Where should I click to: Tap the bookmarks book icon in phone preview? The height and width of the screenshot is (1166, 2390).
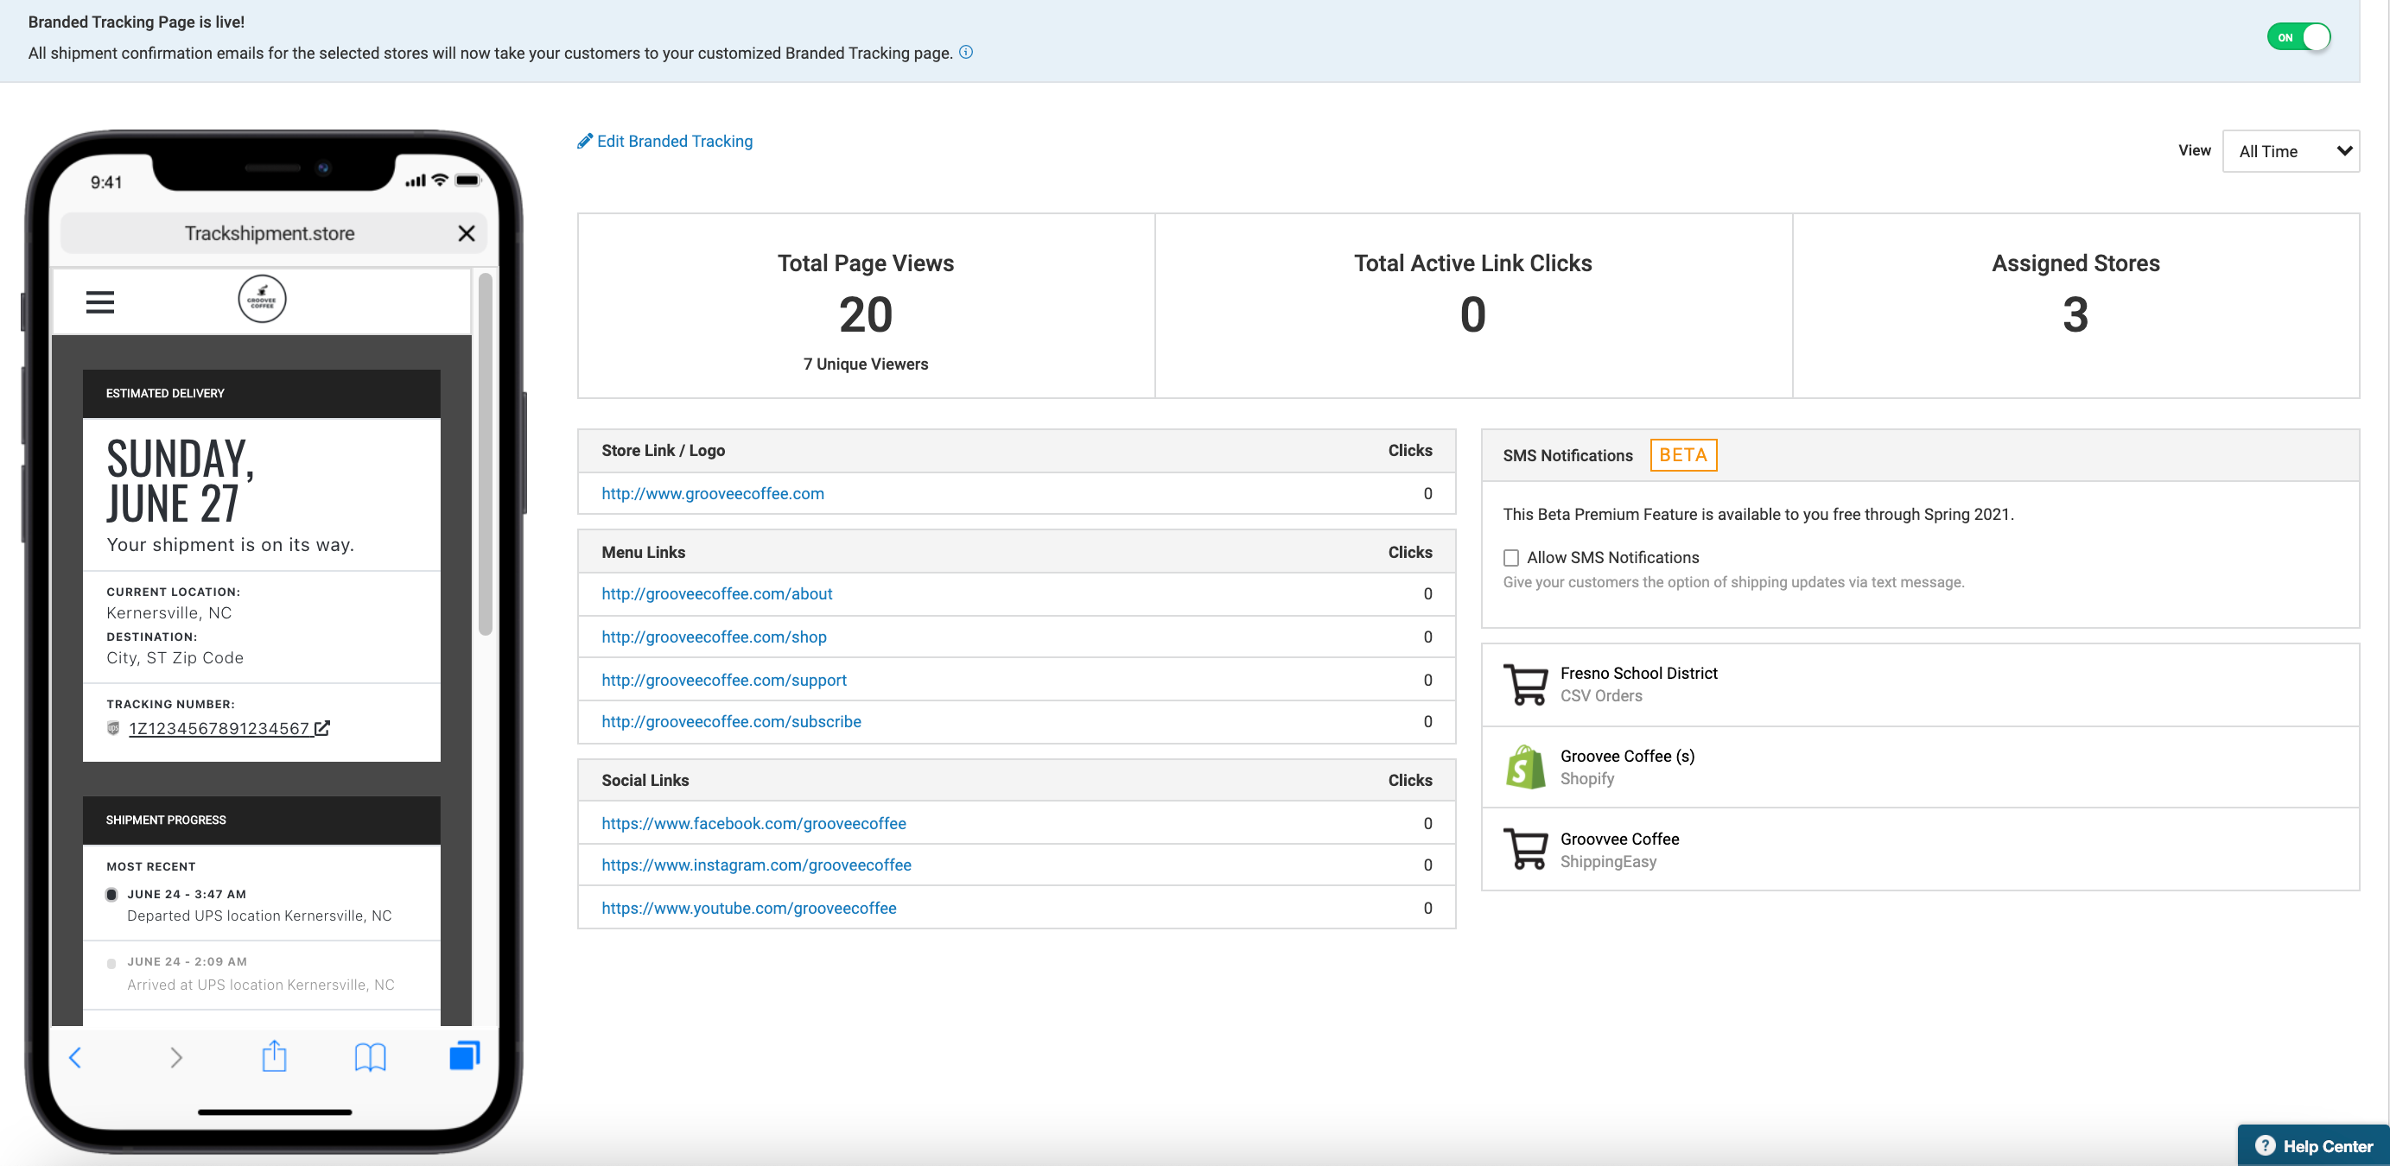(370, 1057)
